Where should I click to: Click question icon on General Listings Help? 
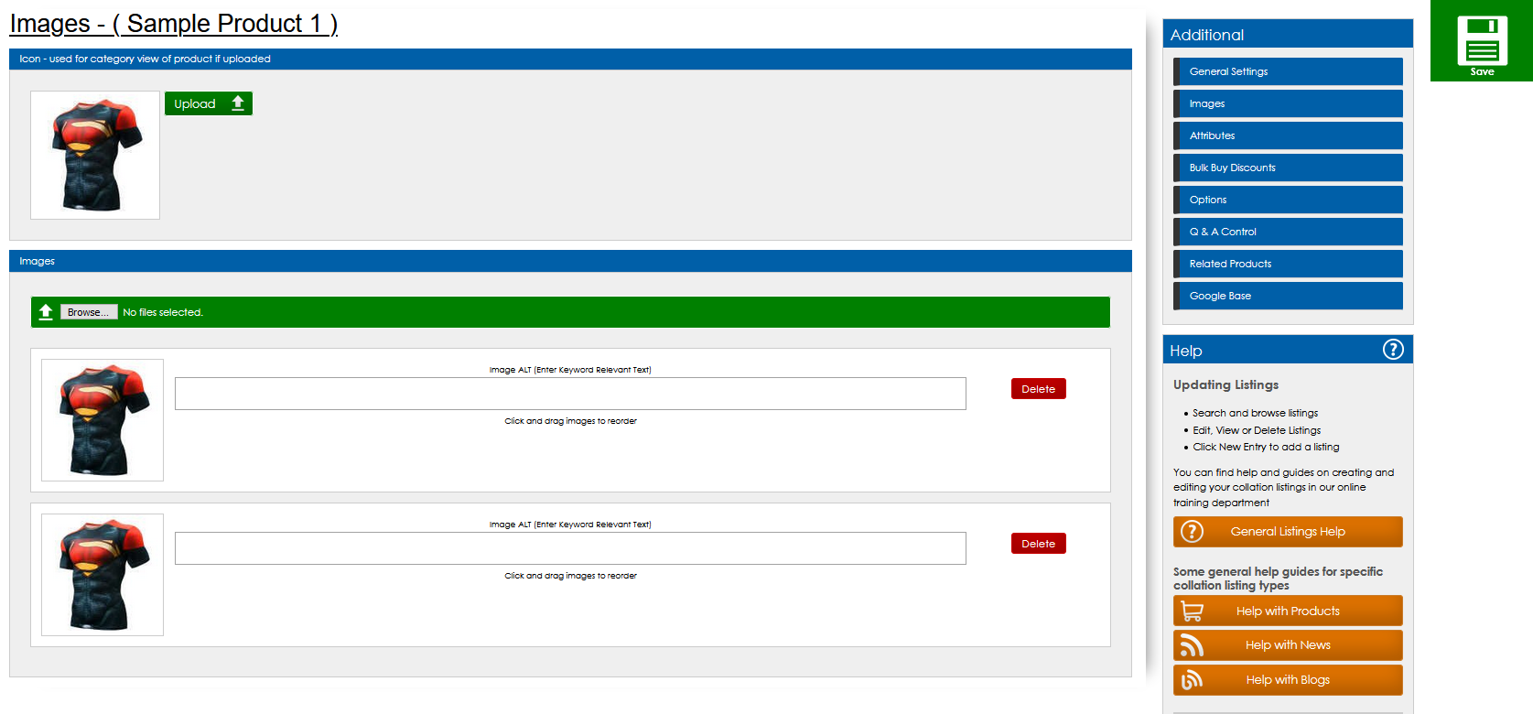point(1192,532)
